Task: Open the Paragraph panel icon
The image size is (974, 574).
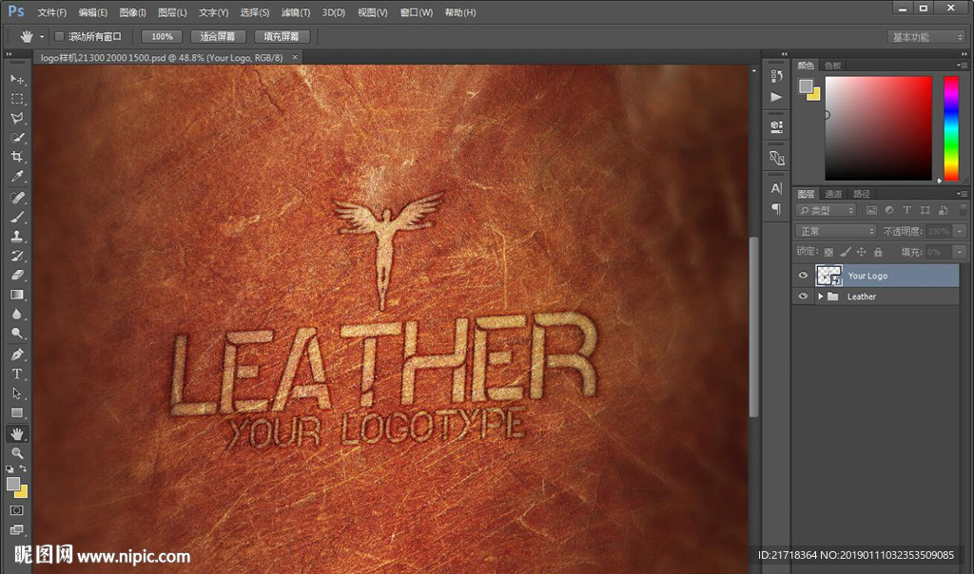Action: point(776,209)
